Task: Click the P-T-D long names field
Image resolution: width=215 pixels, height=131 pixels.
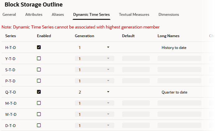Action: pos(179,81)
